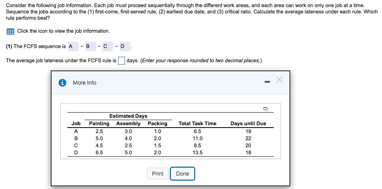Click the table pop-out icon above Days until Due
Screen dimensions: 382x189
pyautogui.click(x=265, y=109)
